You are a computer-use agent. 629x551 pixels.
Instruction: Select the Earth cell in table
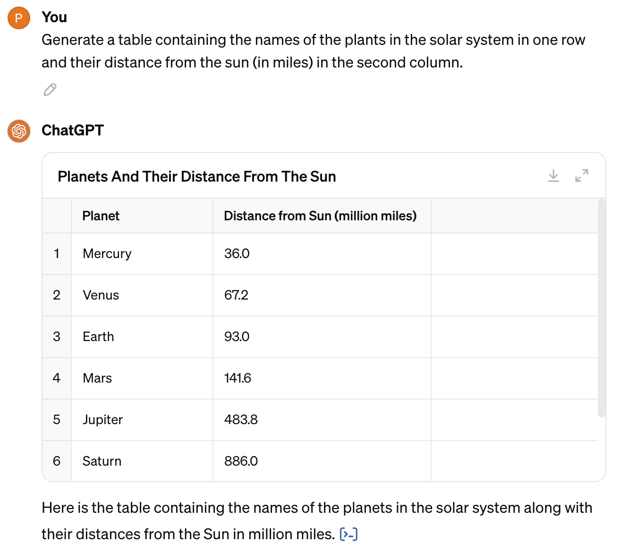(x=142, y=337)
